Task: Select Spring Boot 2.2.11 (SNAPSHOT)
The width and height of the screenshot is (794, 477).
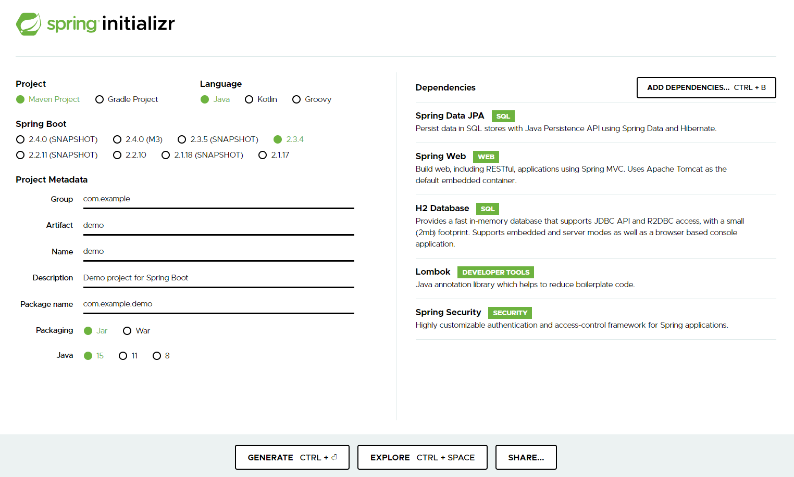Action: [57, 155]
